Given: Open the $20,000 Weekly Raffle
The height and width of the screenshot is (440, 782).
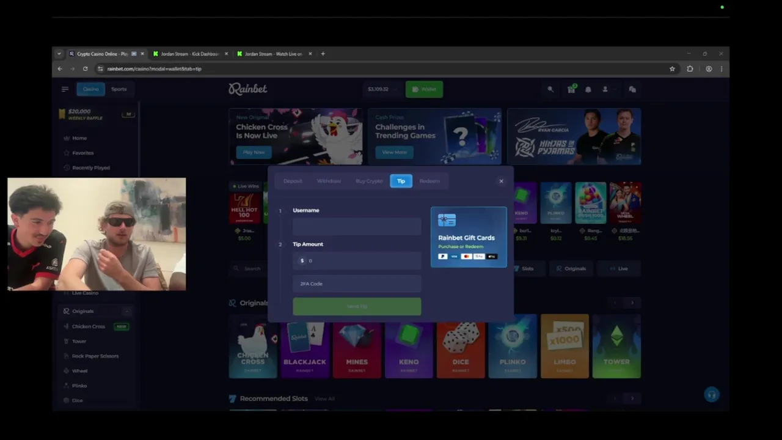Looking at the screenshot, I should point(96,114).
